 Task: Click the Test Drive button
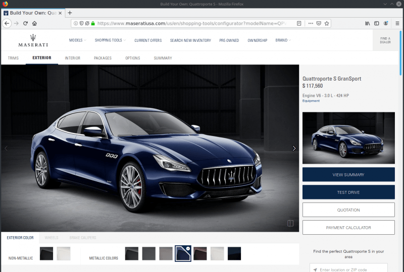click(x=348, y=192)
